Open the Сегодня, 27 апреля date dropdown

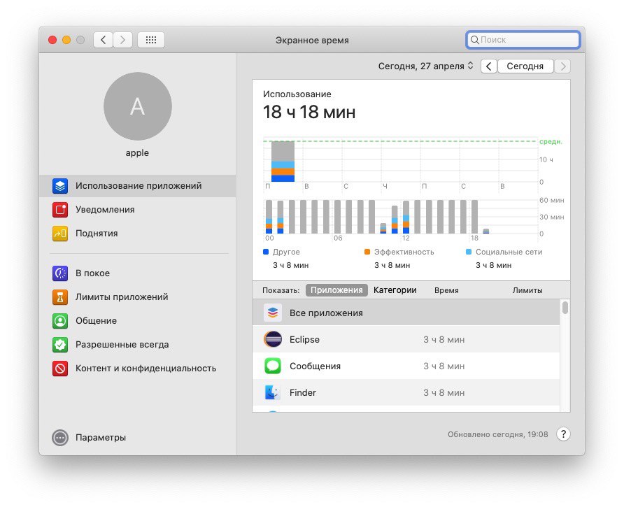(426, 66)
